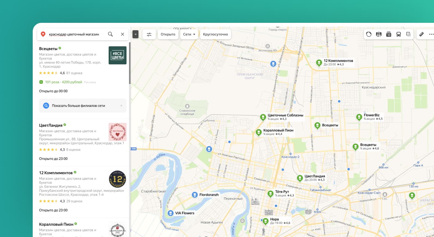The height and width of the screenshot is (237, 434).
Task: Click Открыто до 00:00 hours text
Action: [x=53, y=91]
